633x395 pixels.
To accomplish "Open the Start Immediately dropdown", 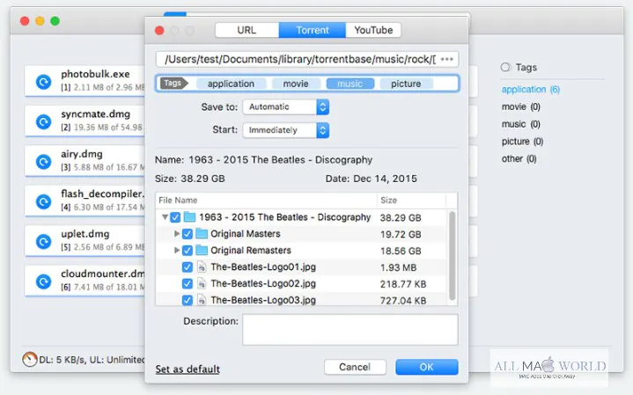I will tap(286, 130).
